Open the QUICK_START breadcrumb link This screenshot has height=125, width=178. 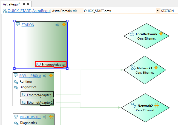point(19,11)
